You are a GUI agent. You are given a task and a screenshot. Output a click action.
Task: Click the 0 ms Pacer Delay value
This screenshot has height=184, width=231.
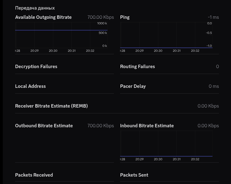214,86
